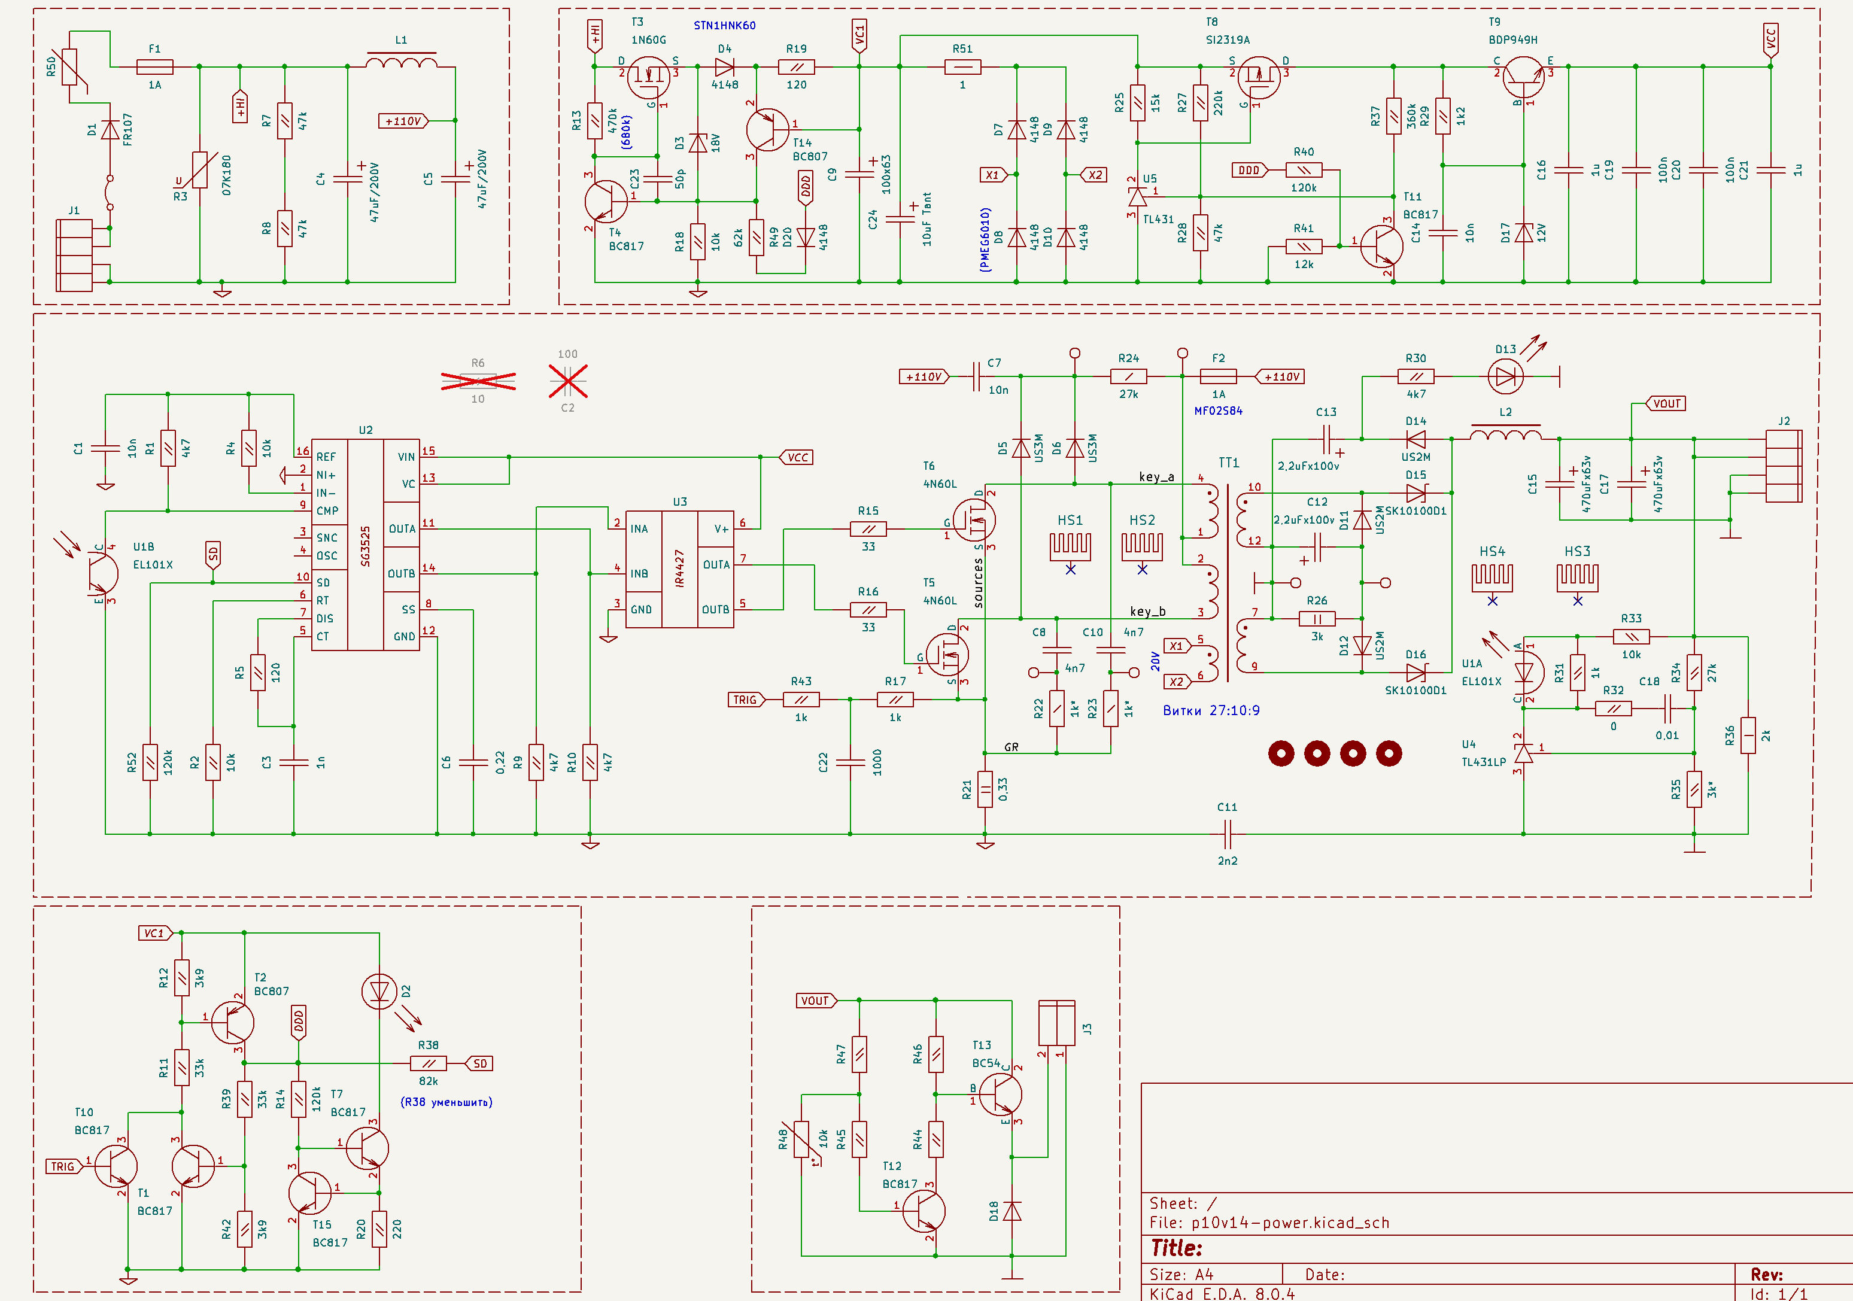Click the F1 1A fuse symbol

[154, 67]
